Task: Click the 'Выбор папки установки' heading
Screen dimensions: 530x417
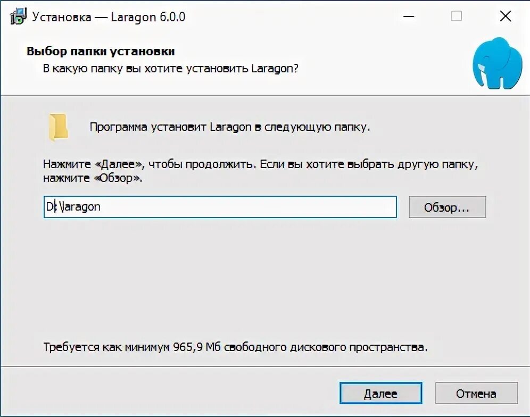Action: click(101, 52)
